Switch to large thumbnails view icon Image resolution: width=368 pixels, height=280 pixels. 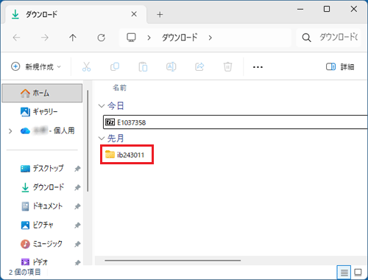[358, 272]
